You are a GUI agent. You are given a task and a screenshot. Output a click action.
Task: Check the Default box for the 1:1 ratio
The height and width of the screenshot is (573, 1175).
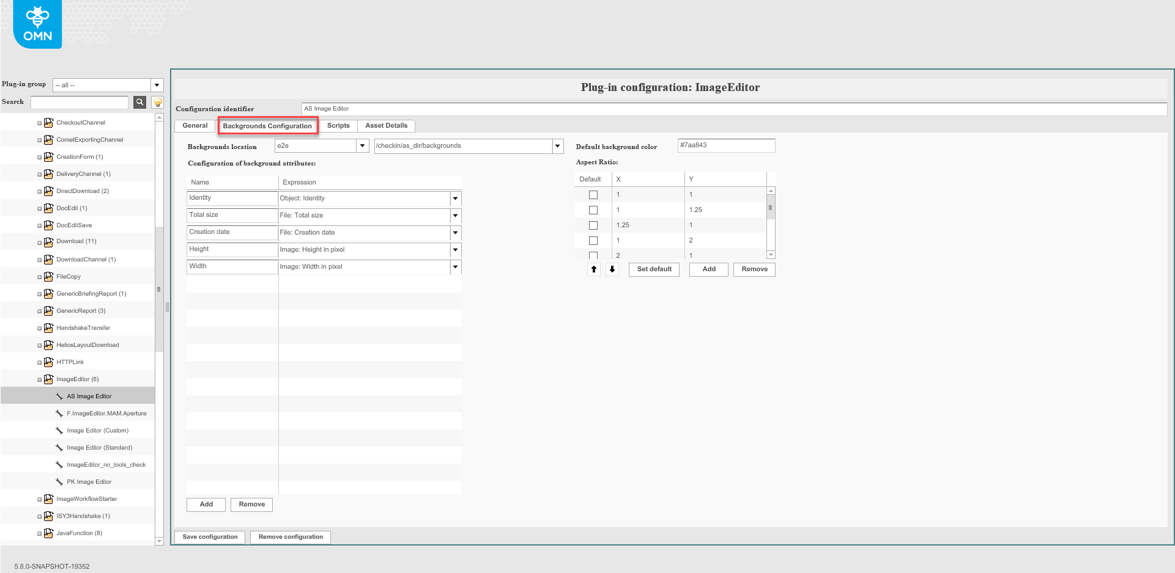[x=593, y=194]
